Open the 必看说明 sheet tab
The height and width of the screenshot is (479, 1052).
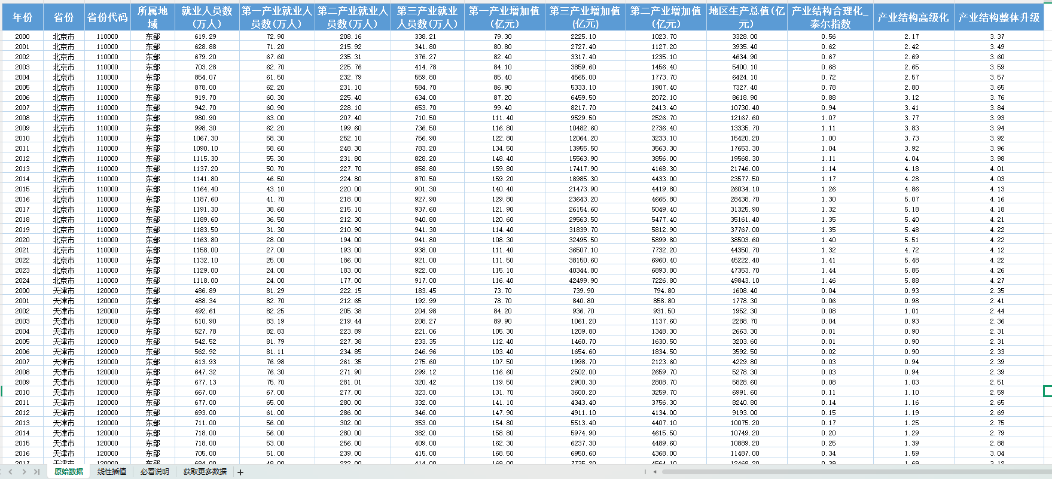tap(155, 472)
